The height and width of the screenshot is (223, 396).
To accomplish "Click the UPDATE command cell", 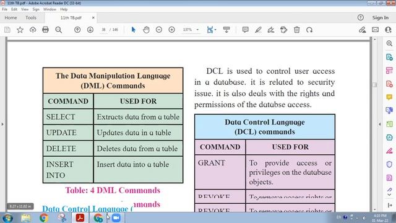I will [x=68, y=133].
